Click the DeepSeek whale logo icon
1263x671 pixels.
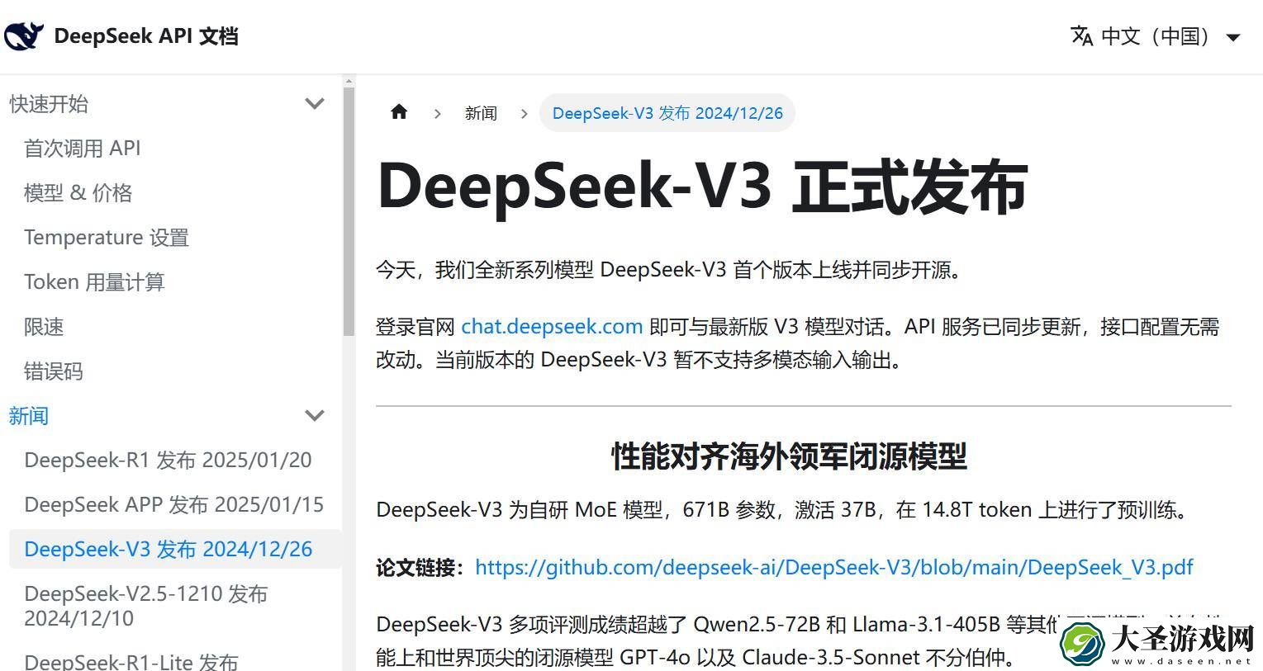tap(24, 36)
